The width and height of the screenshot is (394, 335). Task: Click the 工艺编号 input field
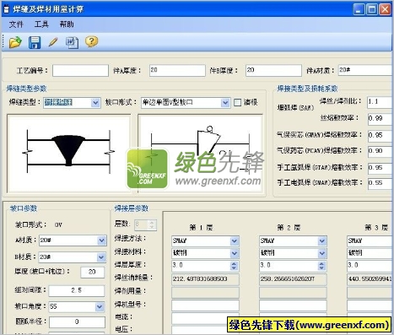pos(80,71)
